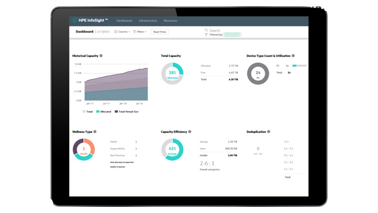Viewport: 378px width, 213px height.
Task: Click the Columns grid icon
Action: click(x=116, y=32)
